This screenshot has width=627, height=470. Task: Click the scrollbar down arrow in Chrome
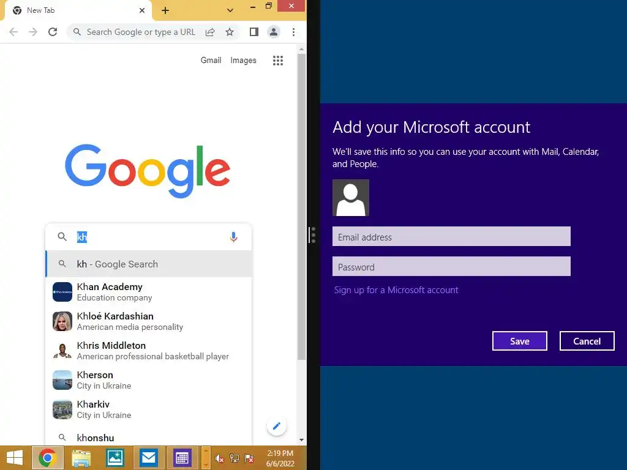[x=301, y=440]
